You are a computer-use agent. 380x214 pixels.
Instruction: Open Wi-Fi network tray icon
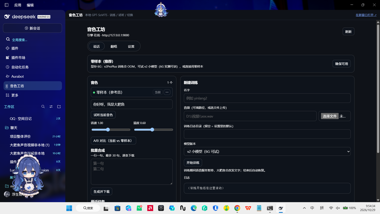pyautogui.click(x=331, y=208)
